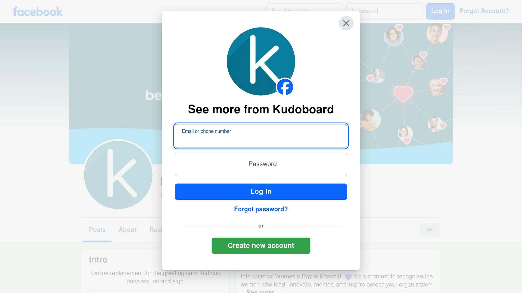
Task: Click the Kudoboard logo in the dialog
Action: (260, 61)
